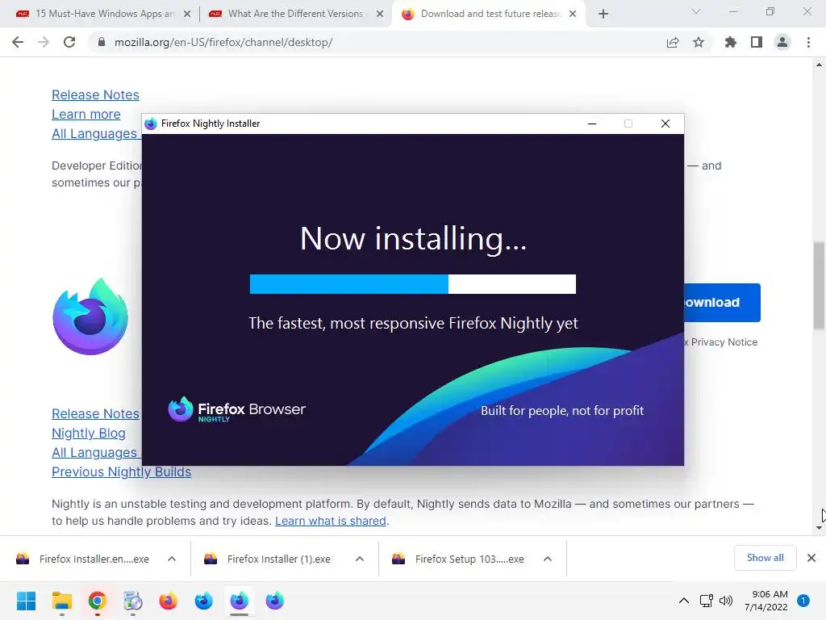Open the tab search chevron
Screen dimensions: 826x620
coord(696,11)
